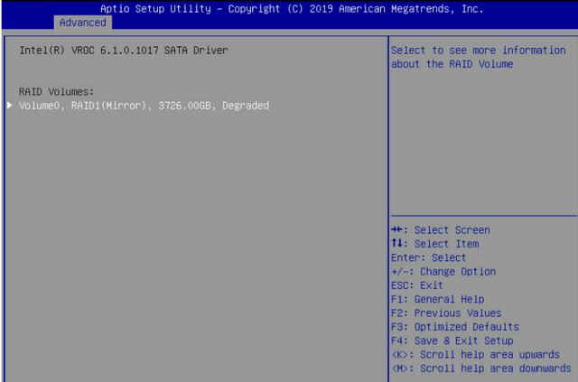This screenshot has height=382, width=578.
Task: Select the Intel(R) VROC SATA Driver text
Action: click(124, 51)
